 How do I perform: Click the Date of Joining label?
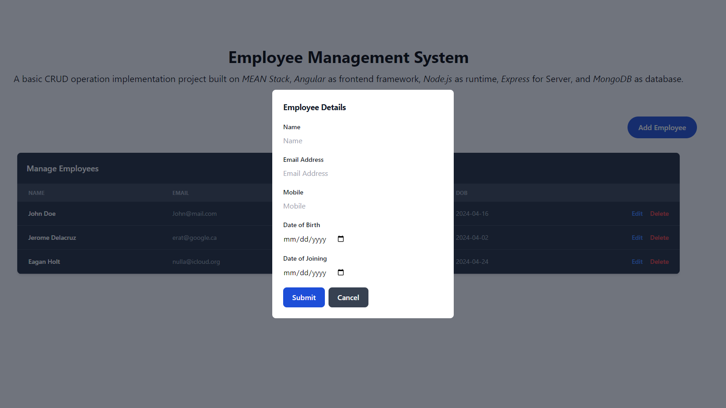click(x=305, y=258)
